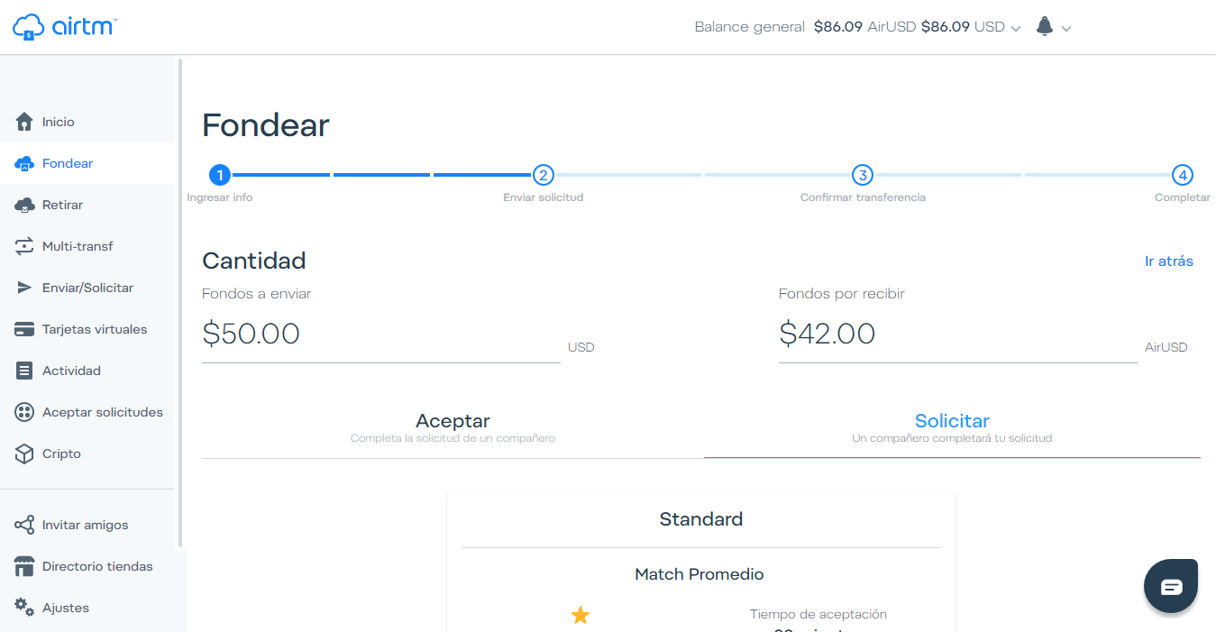The height and width of the screenshot is (632, 1216).
Task: Click the Enviar/Solicitar paper plane icon
Action: click(x=24, y=288)
